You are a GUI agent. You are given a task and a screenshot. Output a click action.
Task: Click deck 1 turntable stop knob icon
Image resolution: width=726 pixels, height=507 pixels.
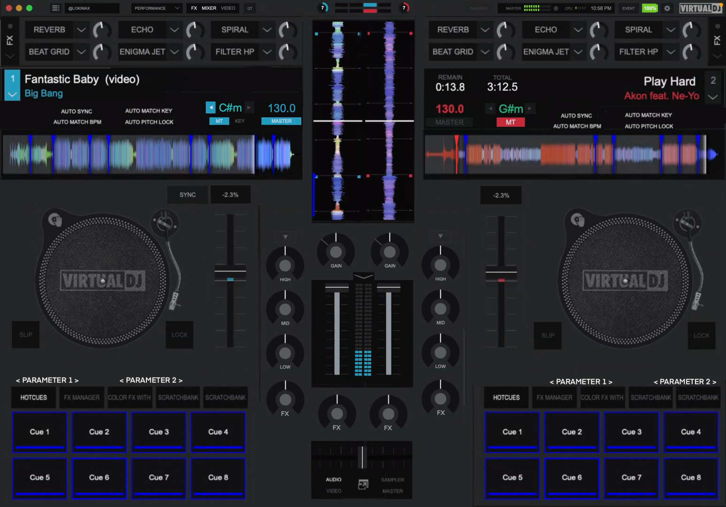pos(55,219)
